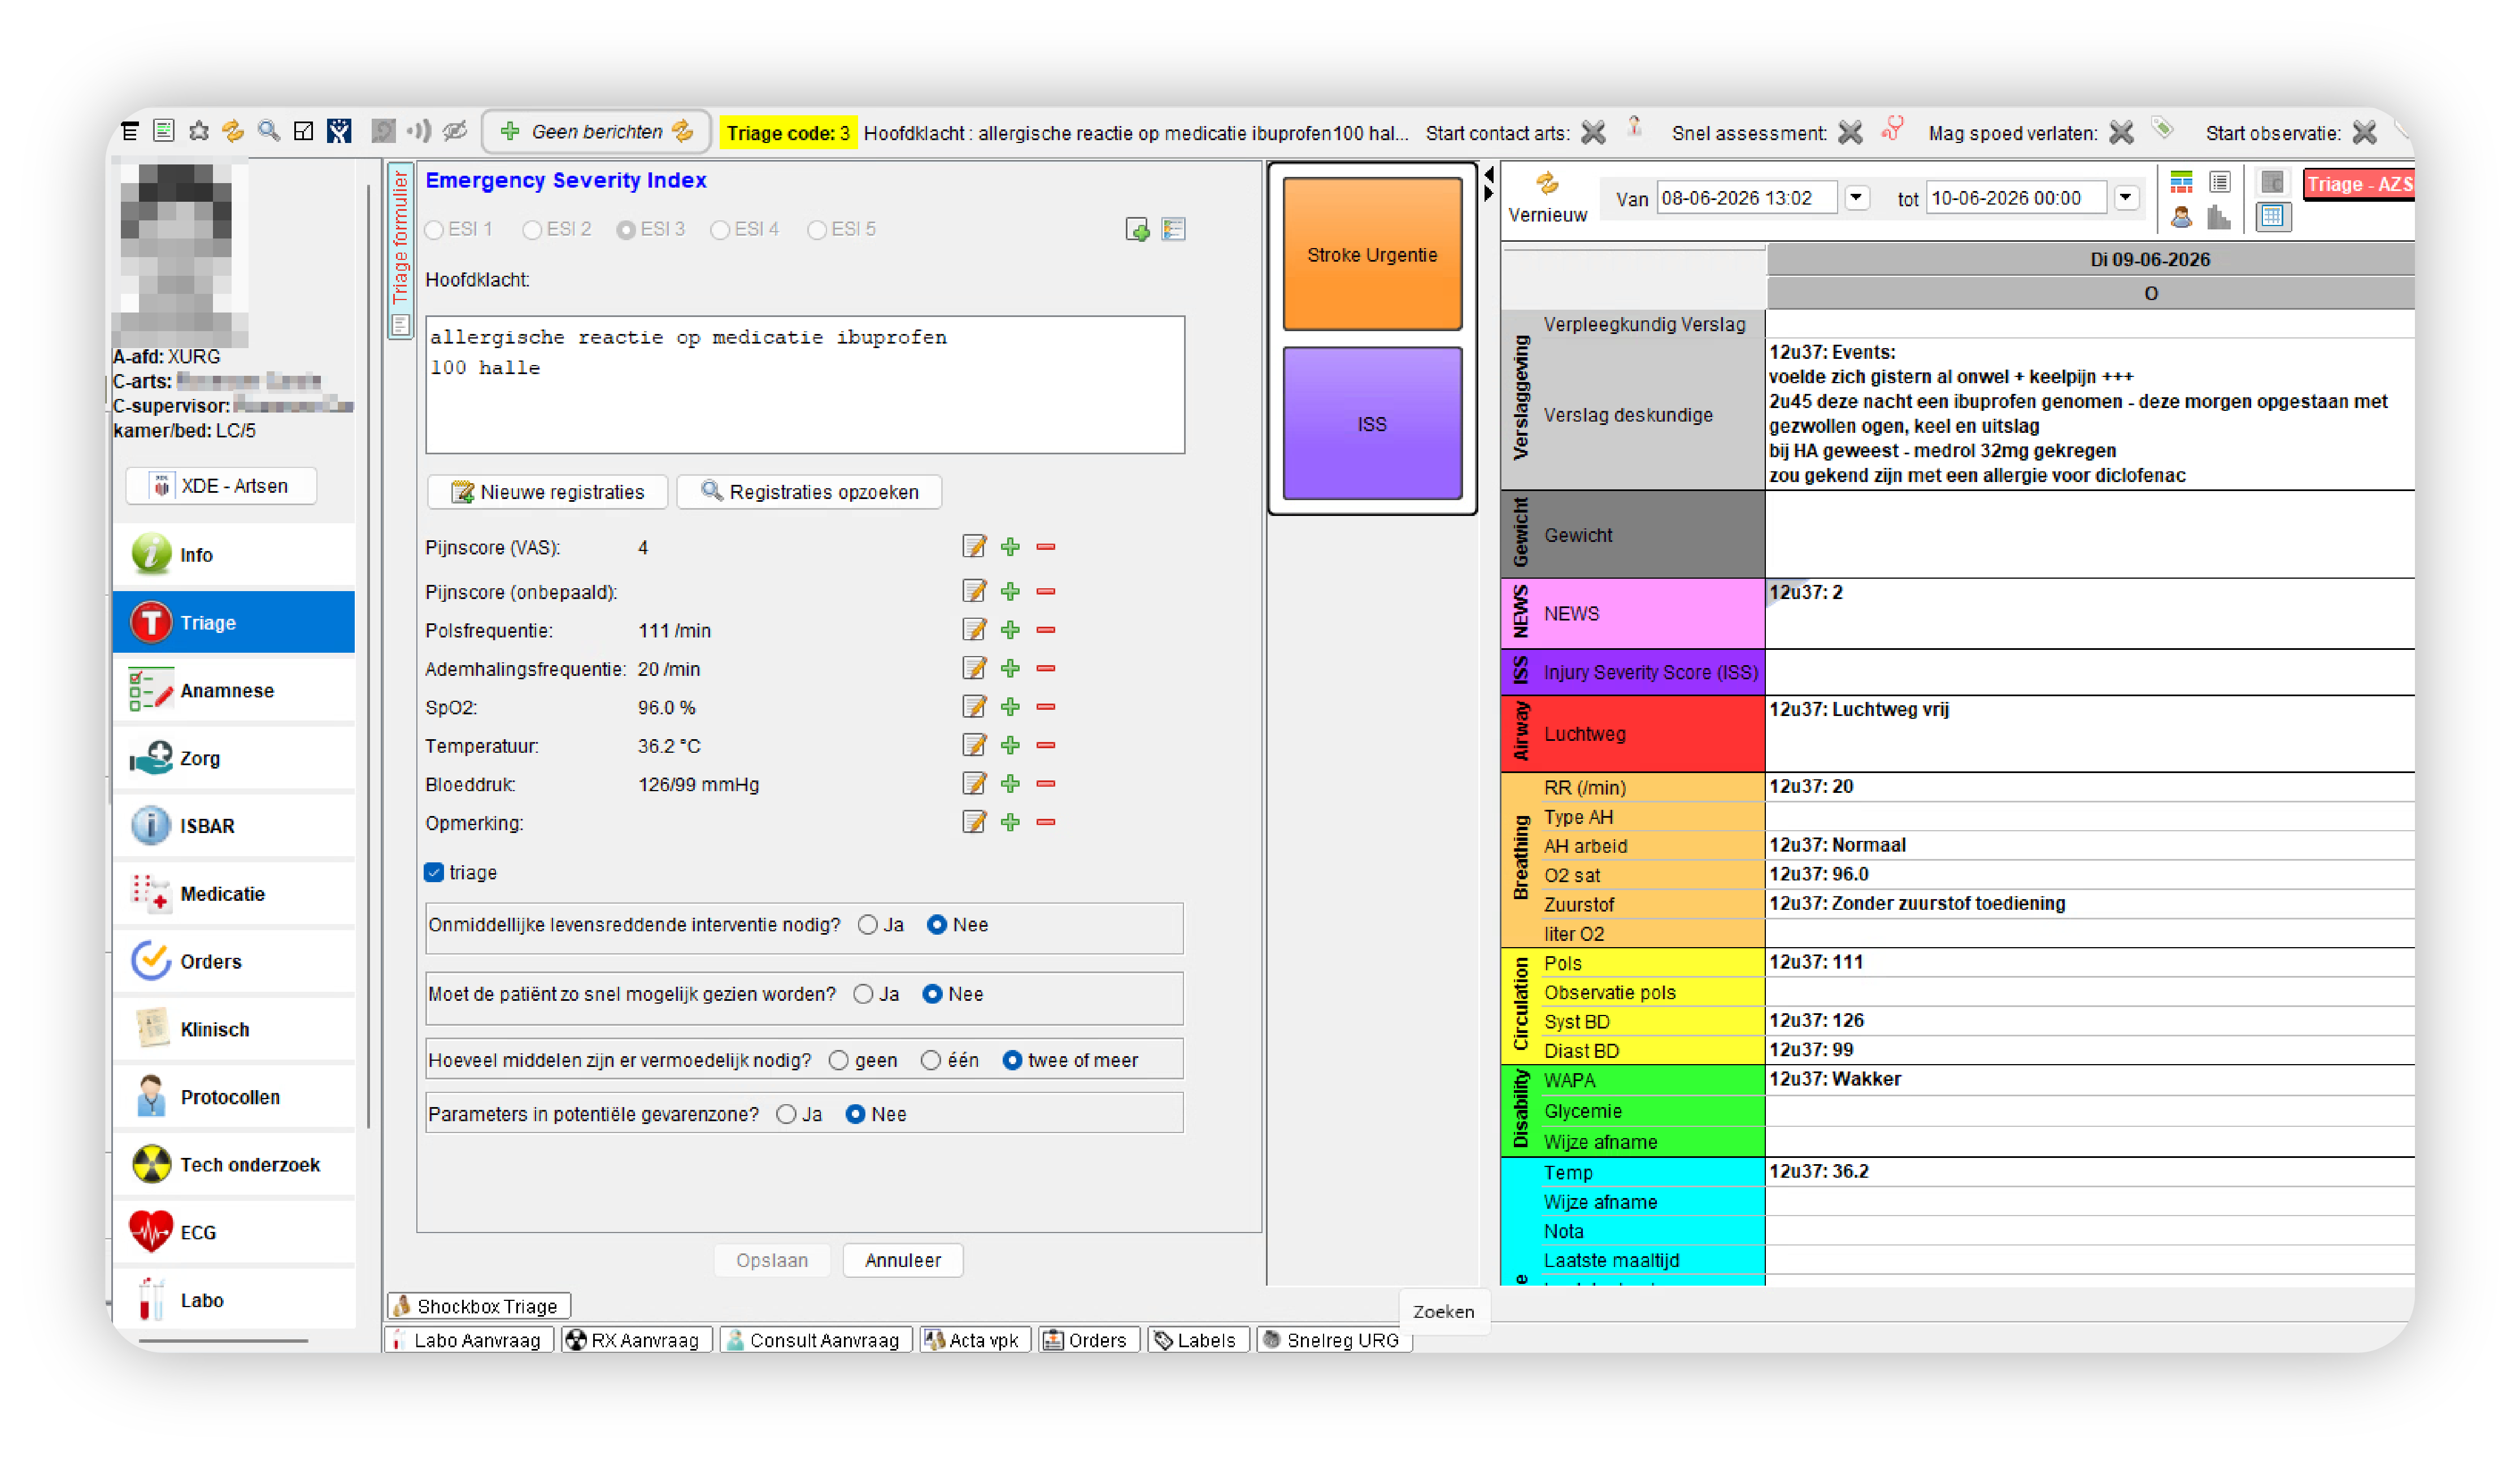
Task: Open the ISBAR section in sidebar
Action: pos(233,827)
